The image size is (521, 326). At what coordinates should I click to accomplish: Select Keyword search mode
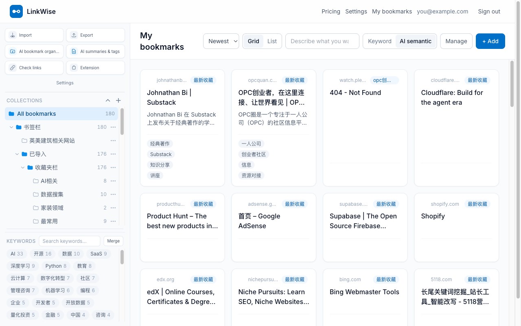pos(379,41)
